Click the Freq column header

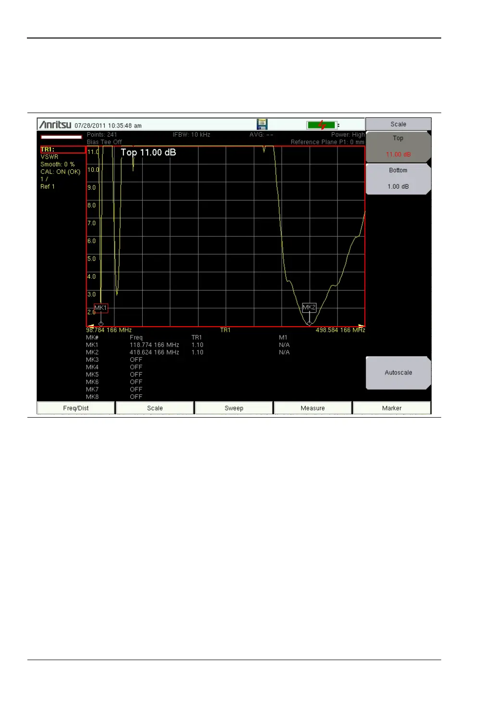pyautogui.click(x=136, y=338)
